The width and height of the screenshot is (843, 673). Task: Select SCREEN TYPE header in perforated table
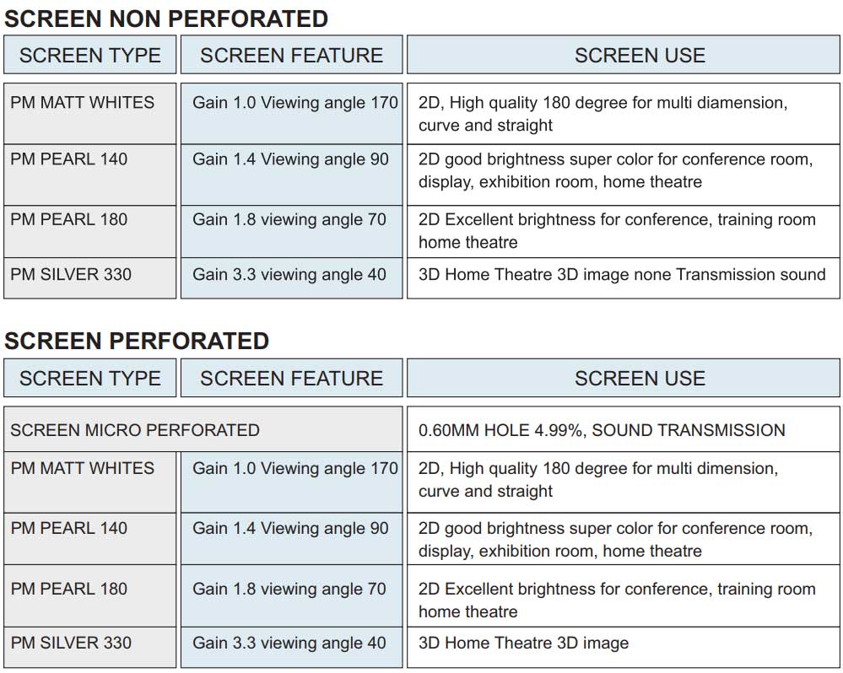(x=90, y=379)
